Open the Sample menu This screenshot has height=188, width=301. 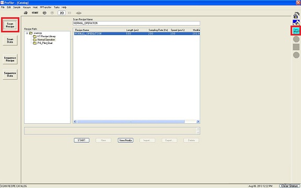click(x=17, y=7)
